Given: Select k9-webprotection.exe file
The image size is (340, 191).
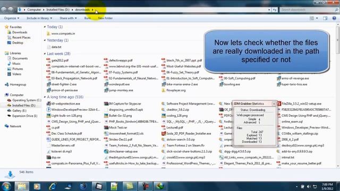Looking at the screenshot, I should click(x=63, y=104).
